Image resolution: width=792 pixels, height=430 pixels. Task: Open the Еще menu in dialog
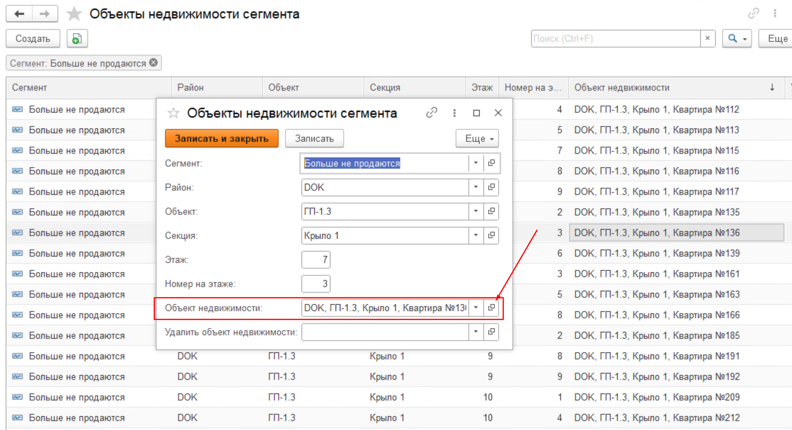coord(477,138)
